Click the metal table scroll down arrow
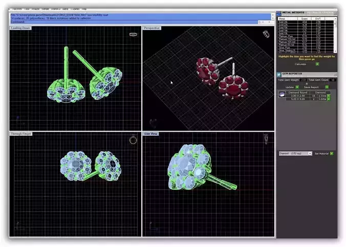Viewport: 346px width, 247px height. tap(335, 51)
